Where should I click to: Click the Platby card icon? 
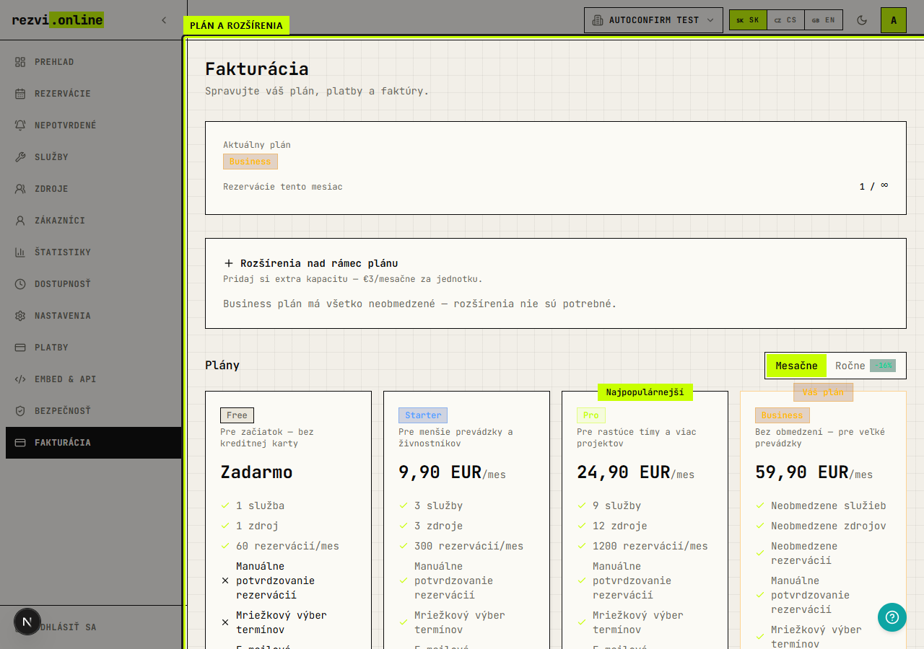(20, 348)
